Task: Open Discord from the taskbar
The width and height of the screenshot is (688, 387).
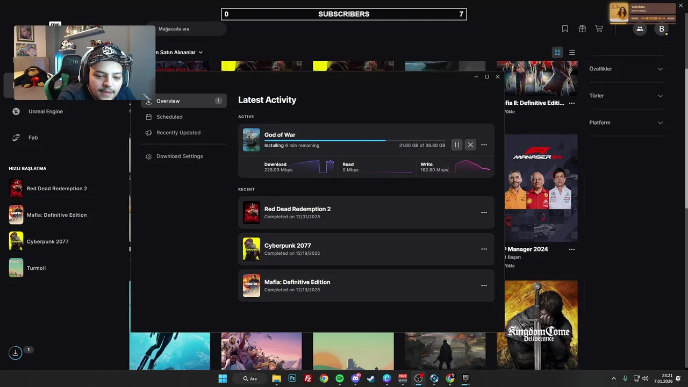Action: point(355,378)
